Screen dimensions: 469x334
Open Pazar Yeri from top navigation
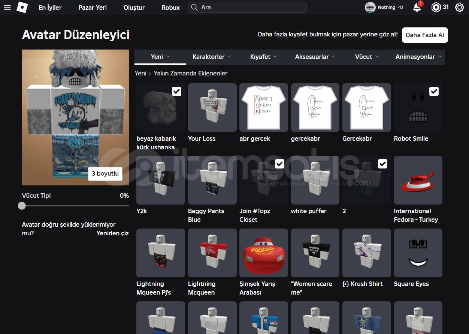[93, 8]
